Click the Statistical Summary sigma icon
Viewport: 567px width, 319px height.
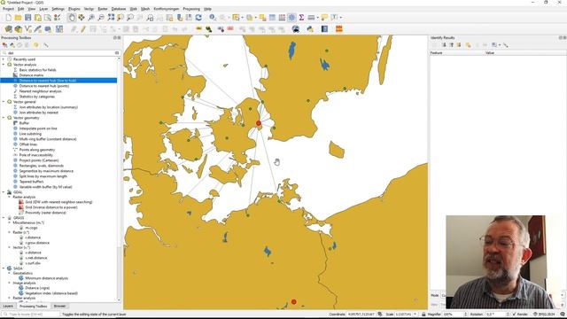pos(301,18)
